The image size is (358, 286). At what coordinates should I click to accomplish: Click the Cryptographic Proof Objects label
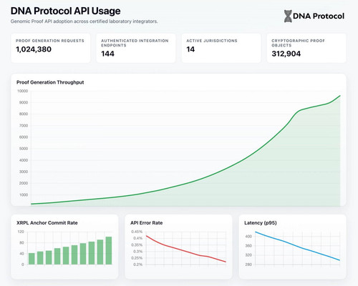point(298,43)
